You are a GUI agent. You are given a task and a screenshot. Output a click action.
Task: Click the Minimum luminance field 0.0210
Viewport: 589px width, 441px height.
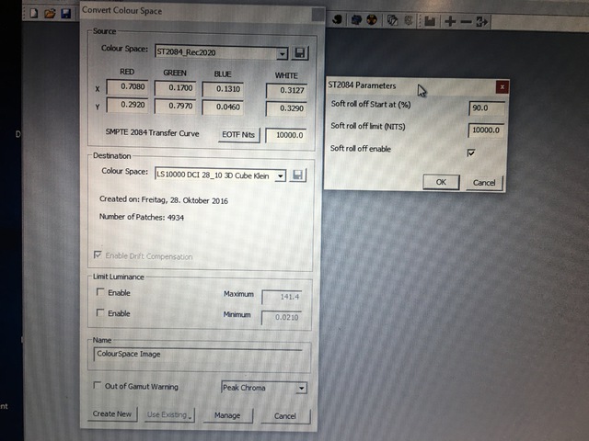pos(282,318)
